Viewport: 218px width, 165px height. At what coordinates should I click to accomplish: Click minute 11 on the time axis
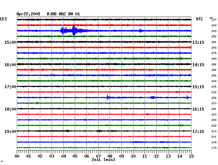click(x=145, y=156)
